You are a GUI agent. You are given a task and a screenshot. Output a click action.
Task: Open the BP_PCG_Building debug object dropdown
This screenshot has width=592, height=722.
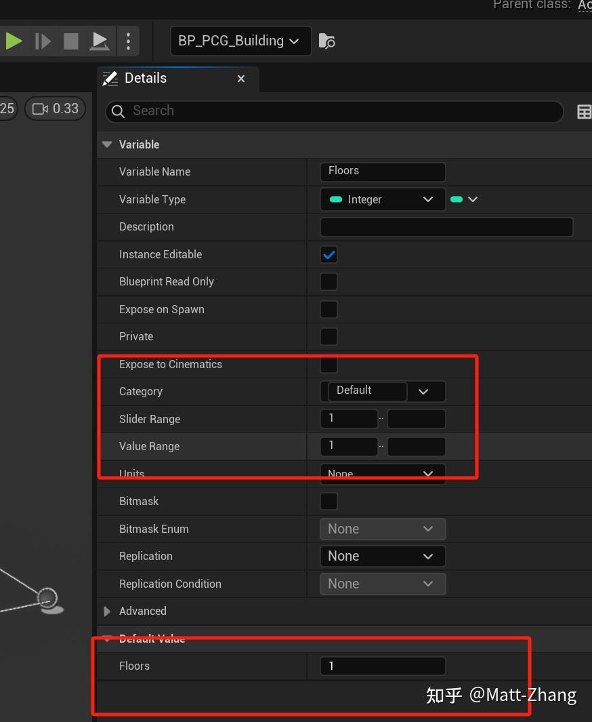tap(240, 41)
